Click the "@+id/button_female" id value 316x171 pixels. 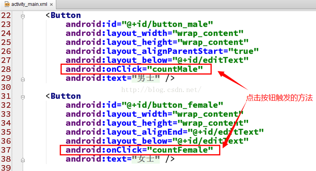(x=172, y=105)
